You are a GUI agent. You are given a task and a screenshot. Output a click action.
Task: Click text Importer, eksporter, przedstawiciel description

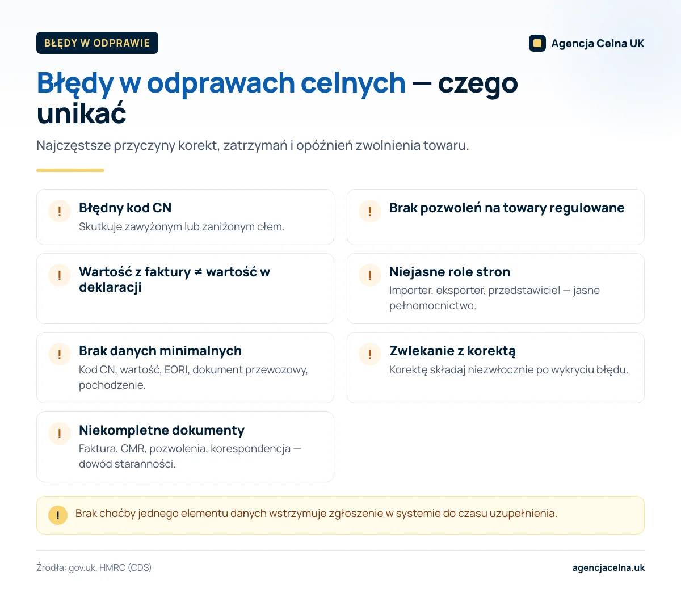pos(494,298)
